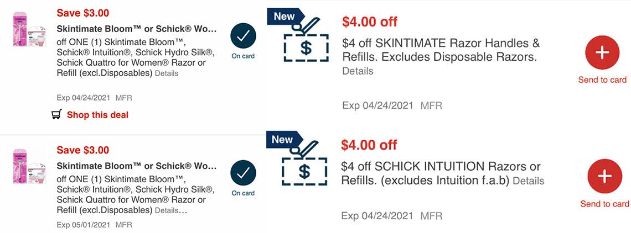This screenshot has width=631, height=233.
Task: Click New badge on SKINTIMATE coupon
Action: pos(285,17)
